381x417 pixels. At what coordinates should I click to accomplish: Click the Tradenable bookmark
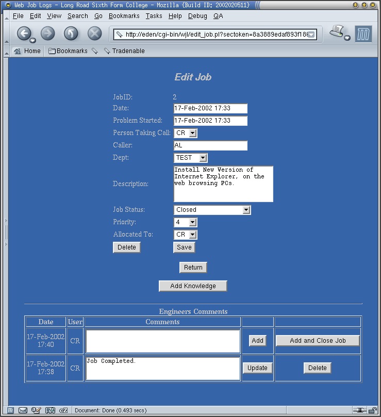click(124, 51)
